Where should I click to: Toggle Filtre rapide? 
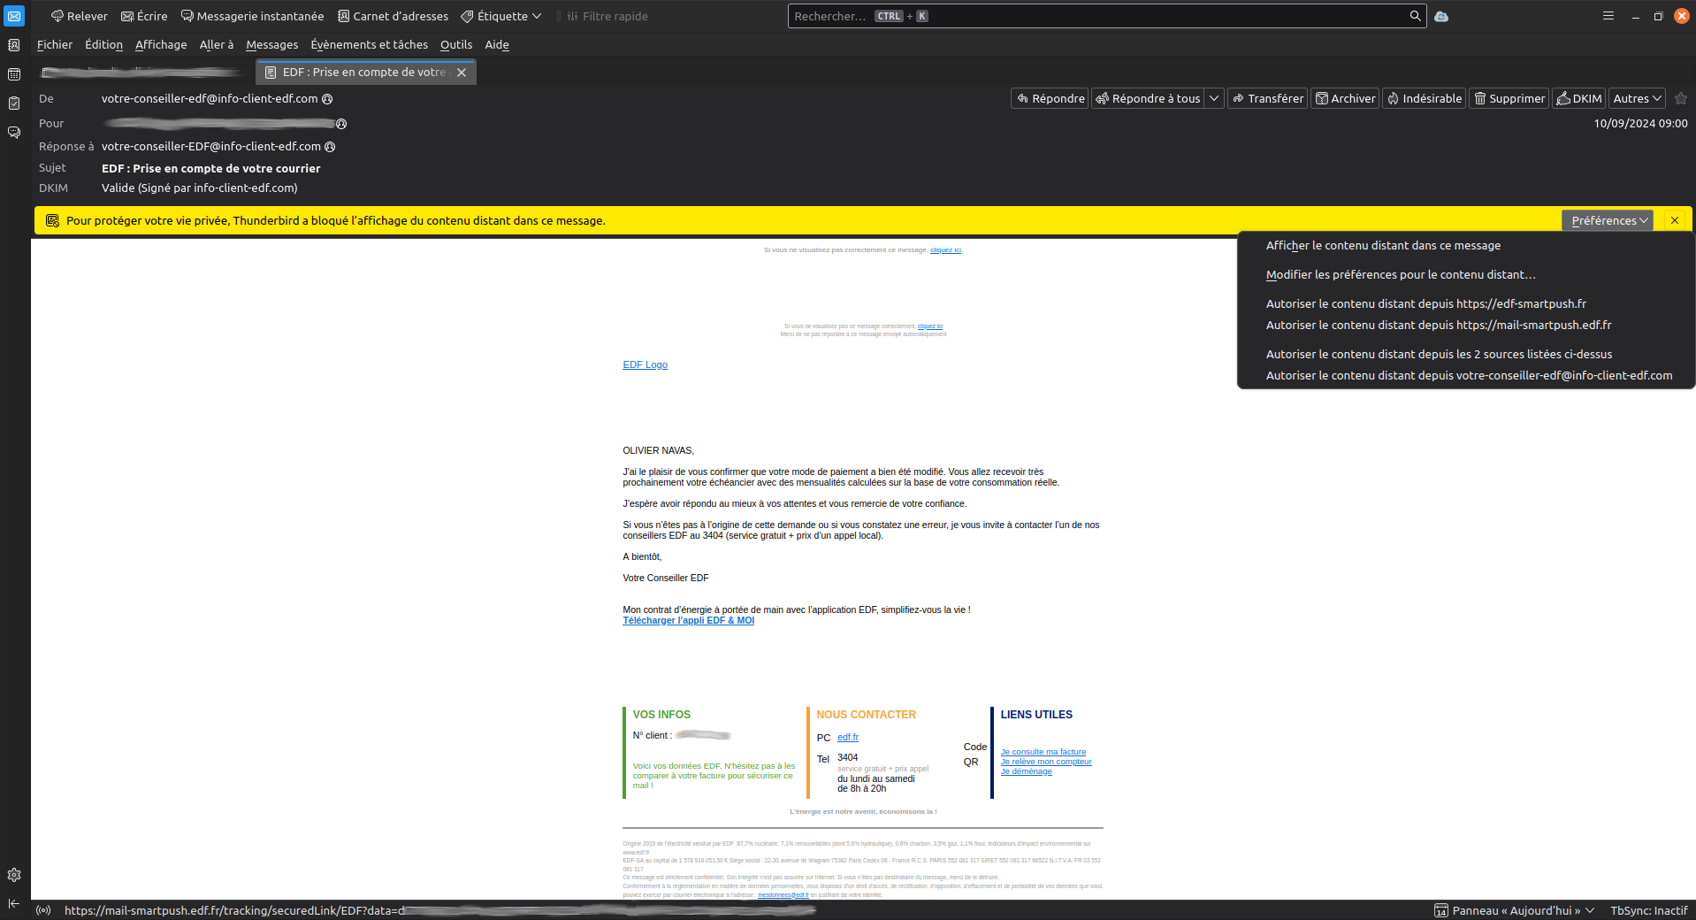point(607,16)
